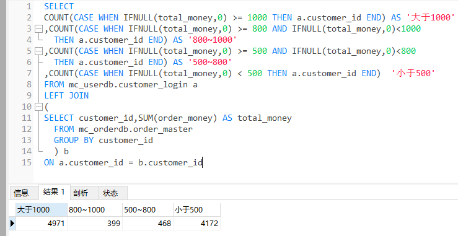Click the SELECT keyword on line 1

[59, 6]
